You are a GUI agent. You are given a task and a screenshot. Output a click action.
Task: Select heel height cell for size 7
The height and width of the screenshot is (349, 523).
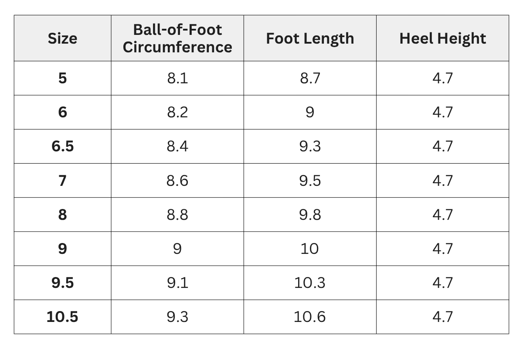442,181
